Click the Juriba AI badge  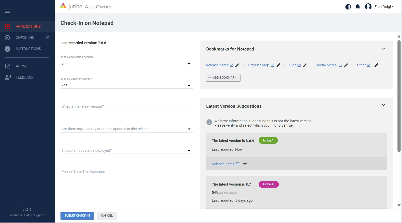pyautogui.click(x=268, y=140)
